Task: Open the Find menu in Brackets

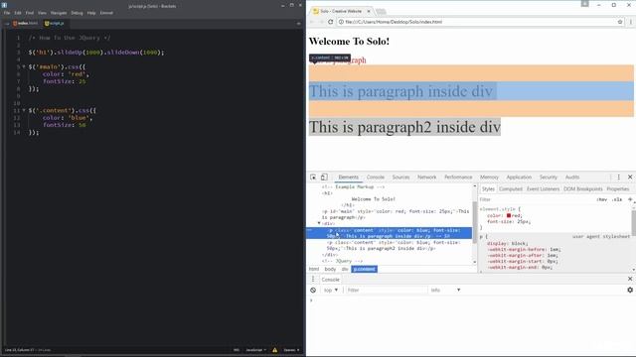Action: (x=30, y=13)
